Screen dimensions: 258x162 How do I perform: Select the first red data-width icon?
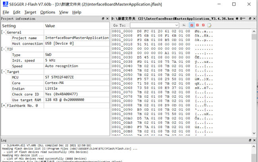tap(192, 25)
